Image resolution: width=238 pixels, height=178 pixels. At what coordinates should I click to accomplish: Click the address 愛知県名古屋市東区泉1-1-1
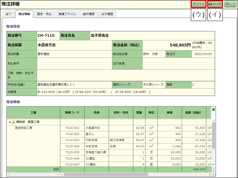click(56, 85)
